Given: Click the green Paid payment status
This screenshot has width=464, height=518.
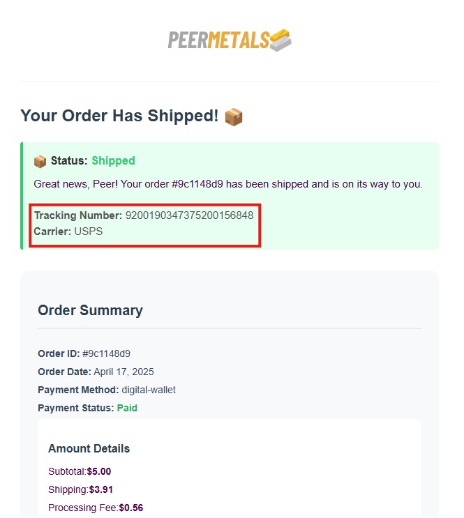Looking at the screenshot, I should pyautogui.click(x=127, y=408).
